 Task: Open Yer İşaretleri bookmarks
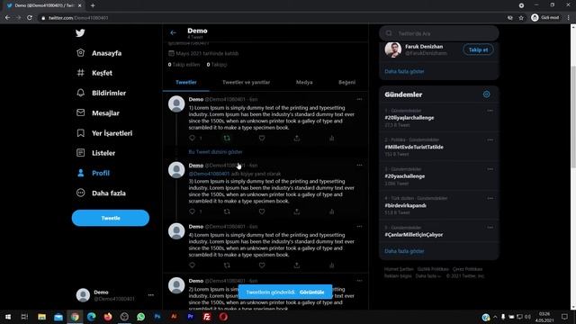pos(104,133)
